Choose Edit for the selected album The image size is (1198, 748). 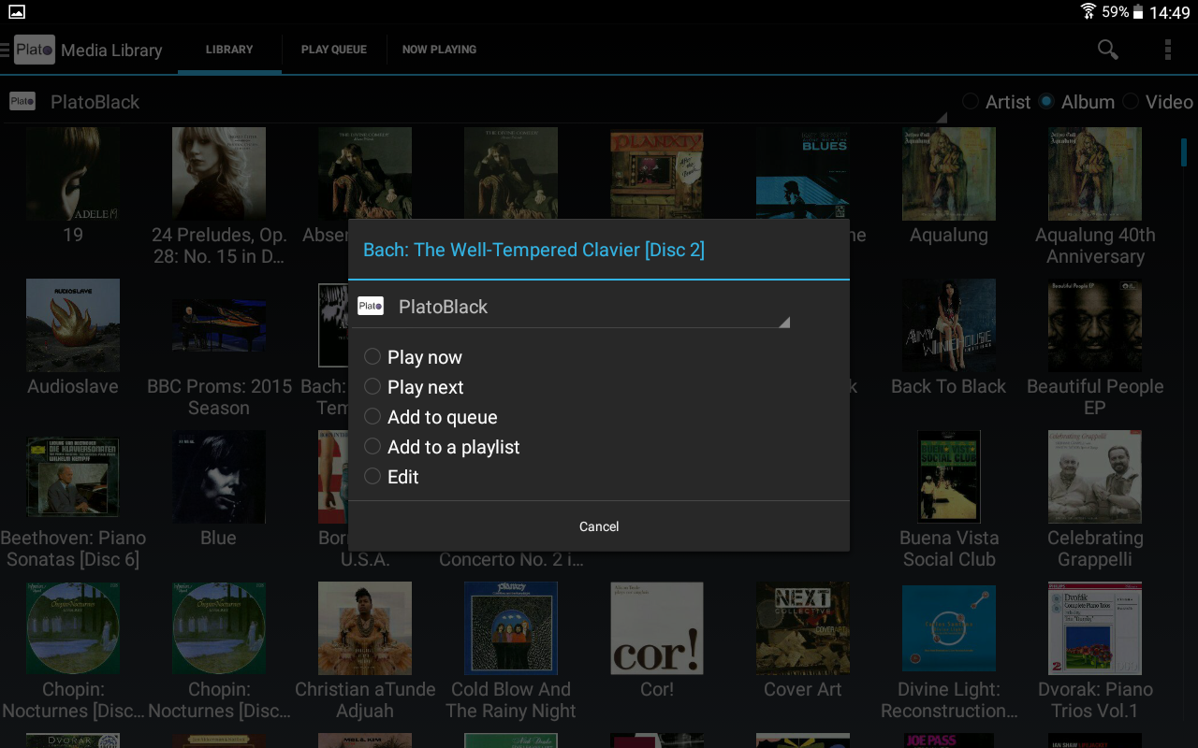391,477
